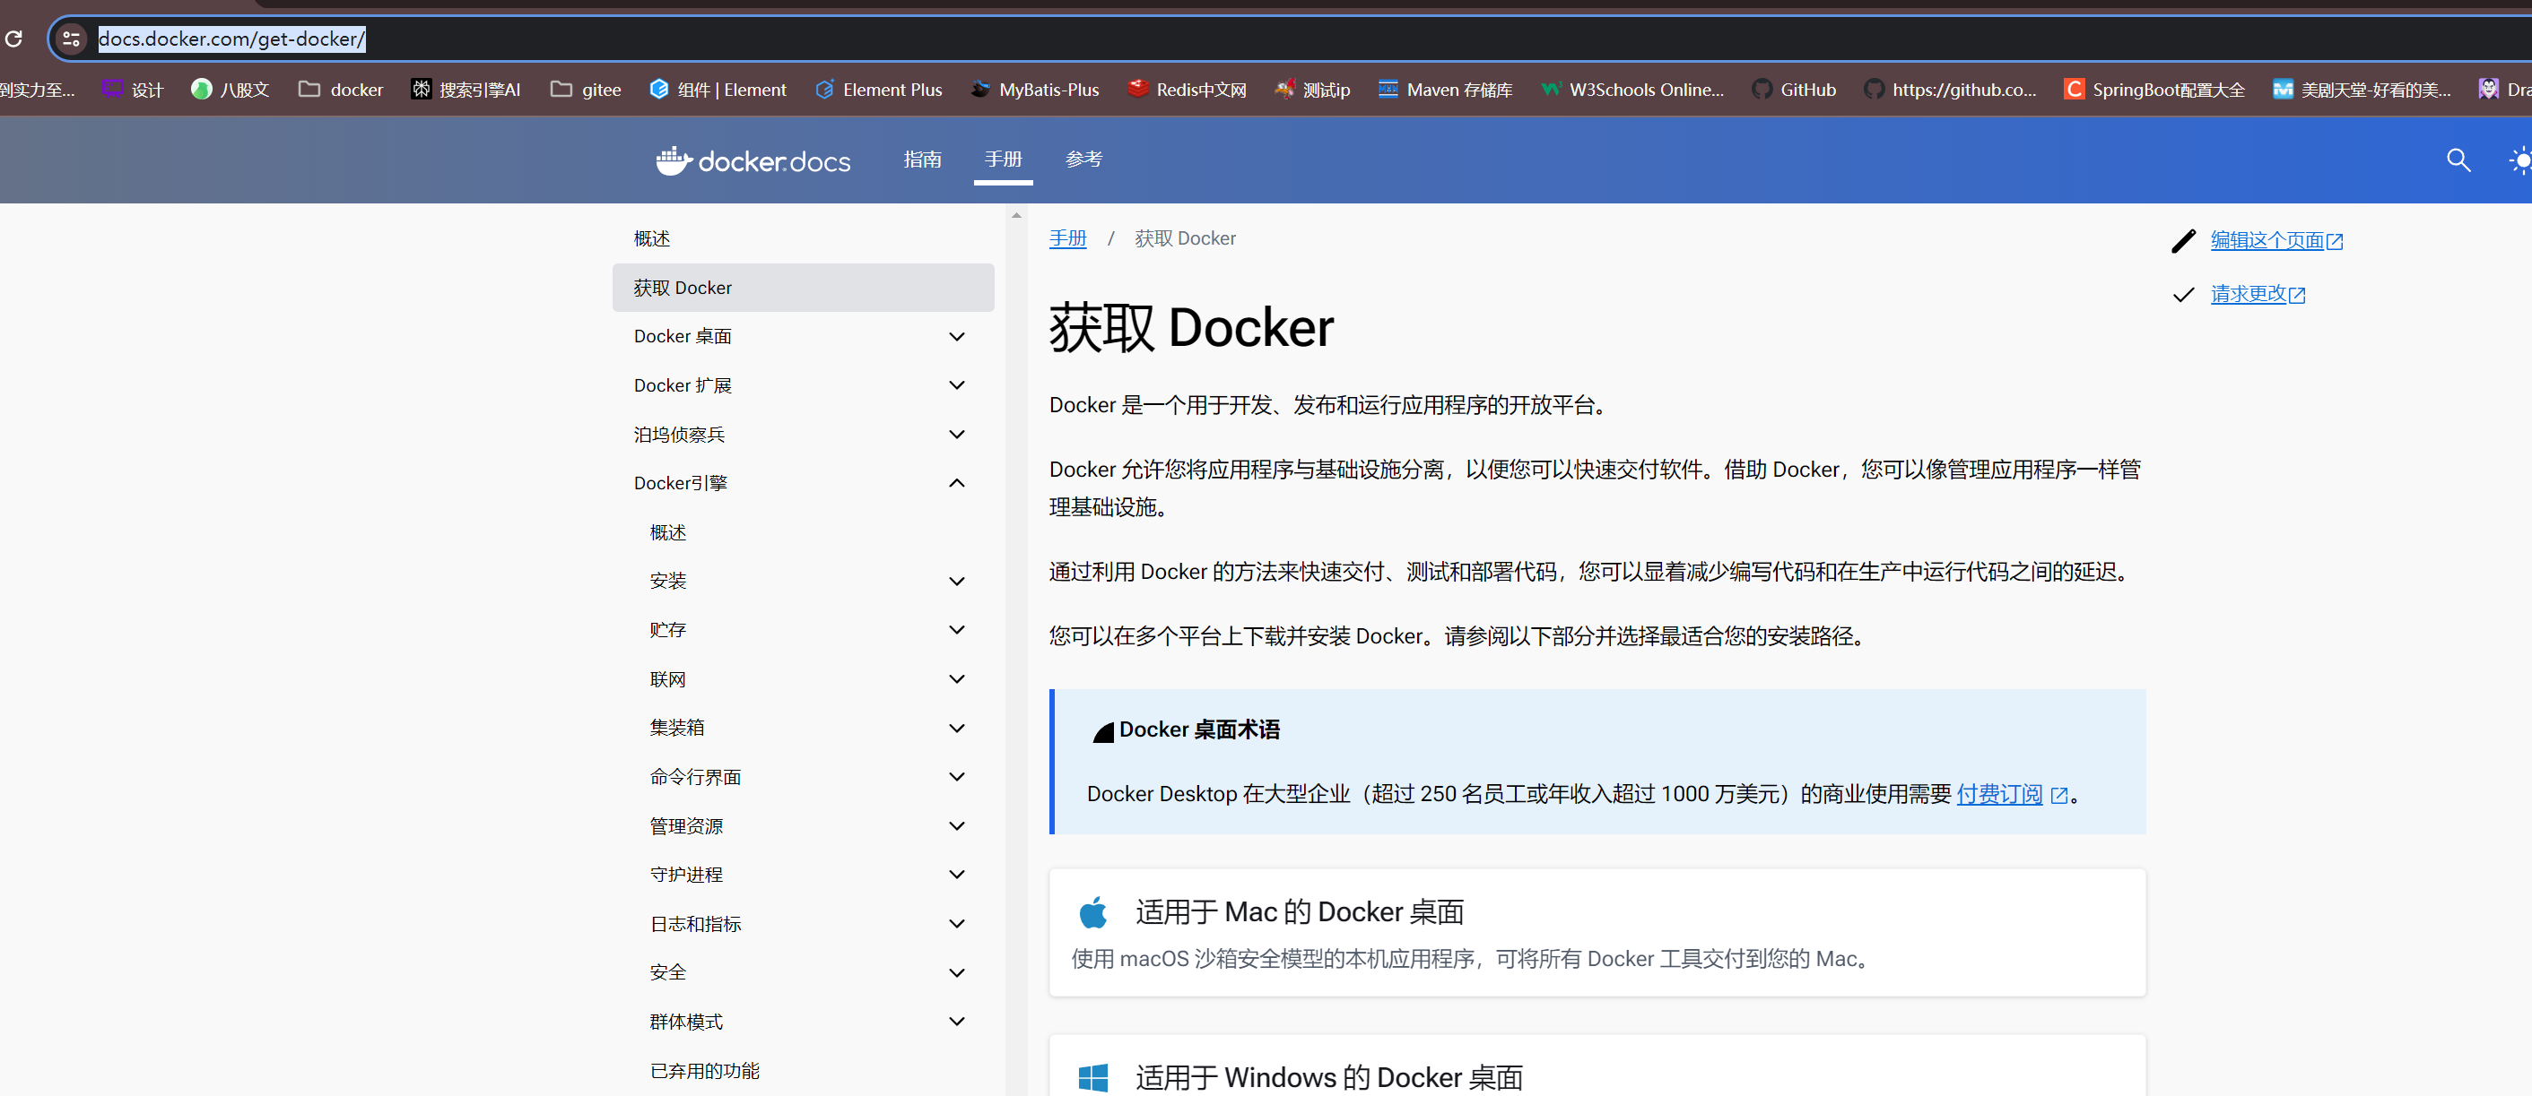2532x1096 pixels.
Task: Click the 请求更改 link
Action: pos(2257,294)
